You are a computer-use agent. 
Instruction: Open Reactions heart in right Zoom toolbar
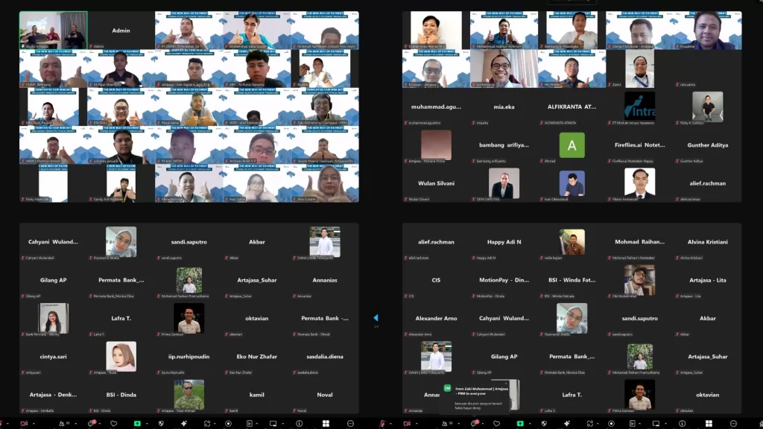496,424
